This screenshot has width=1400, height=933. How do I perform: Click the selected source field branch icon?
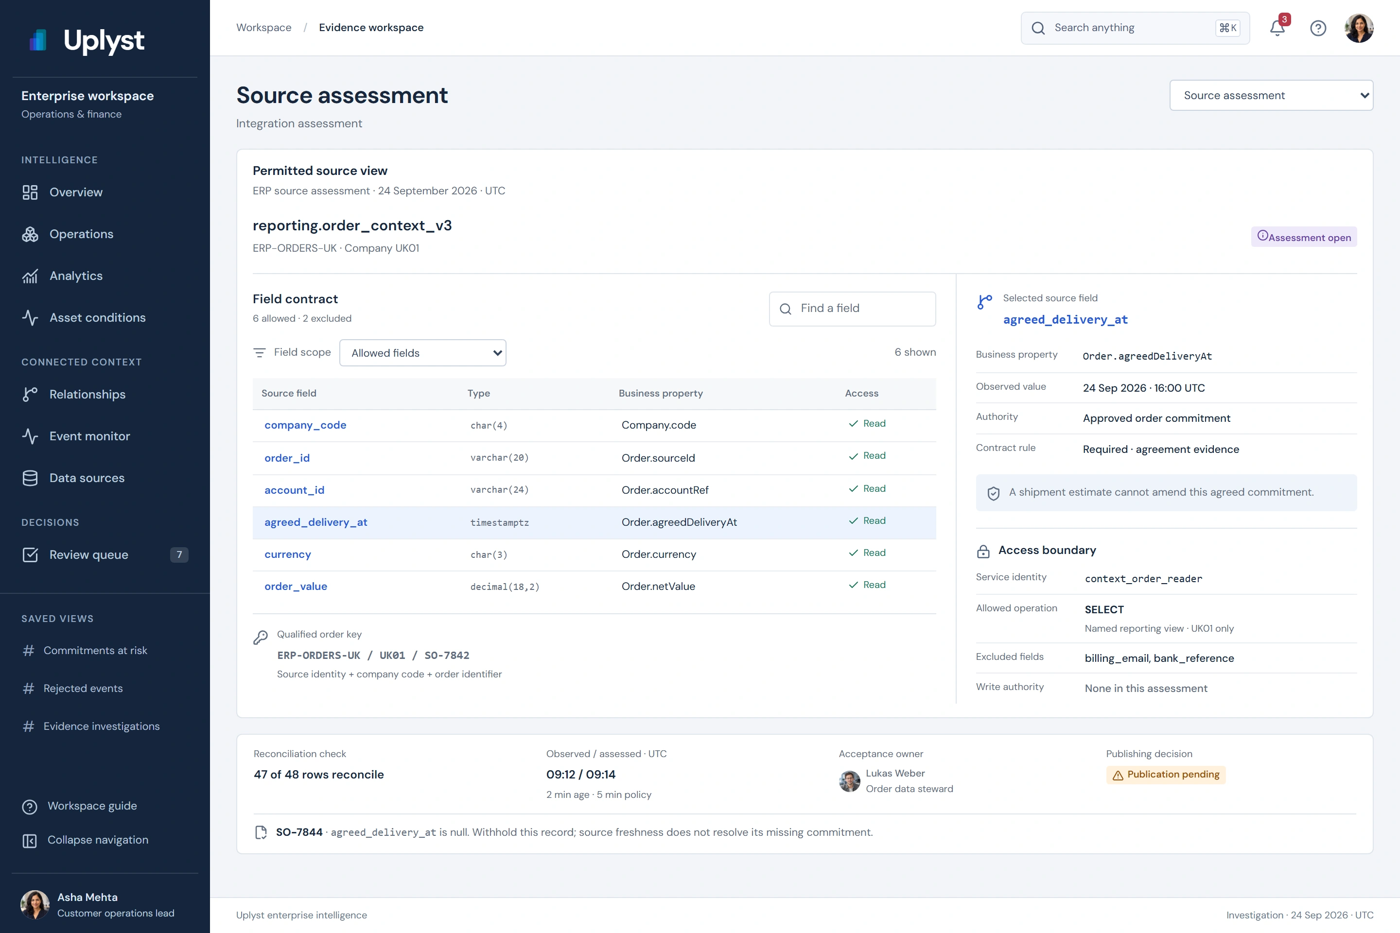point(984,302)
